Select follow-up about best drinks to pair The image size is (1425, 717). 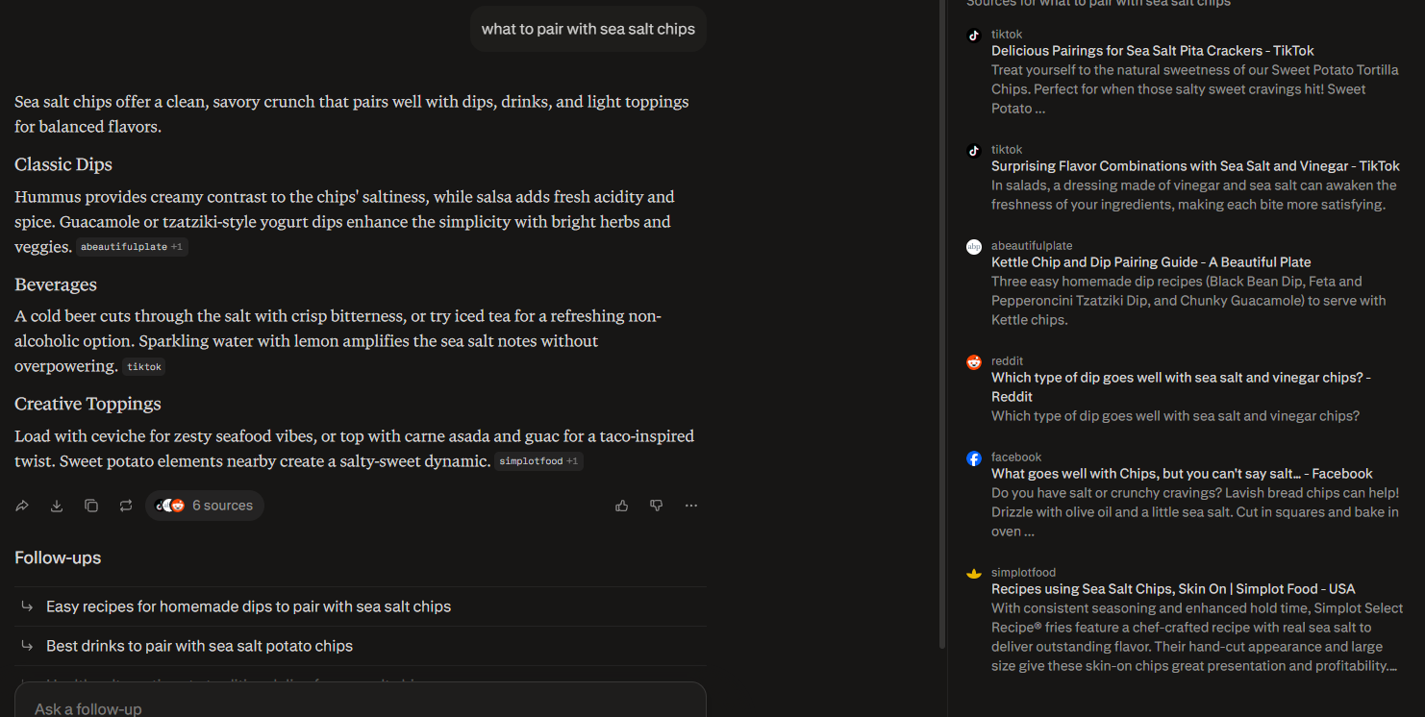click(x=199, y=646)
